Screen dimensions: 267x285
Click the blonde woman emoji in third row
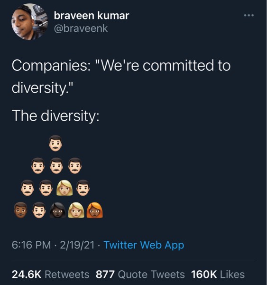click(64, 188)
